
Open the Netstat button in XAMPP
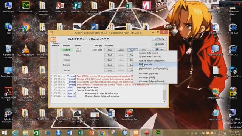(160, 44)
